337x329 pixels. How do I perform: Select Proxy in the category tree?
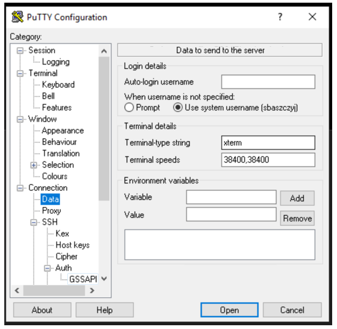click(52, 211)
